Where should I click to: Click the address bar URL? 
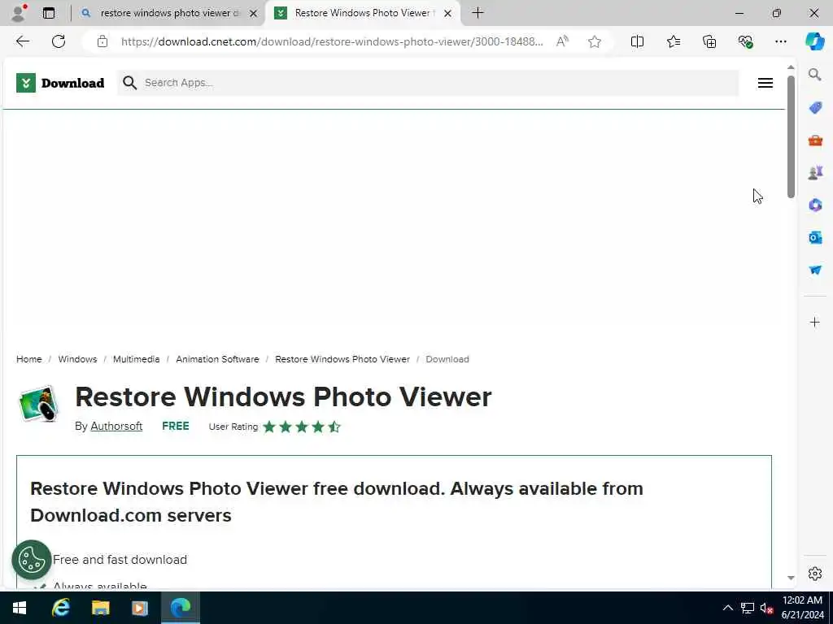coord(332,41)
